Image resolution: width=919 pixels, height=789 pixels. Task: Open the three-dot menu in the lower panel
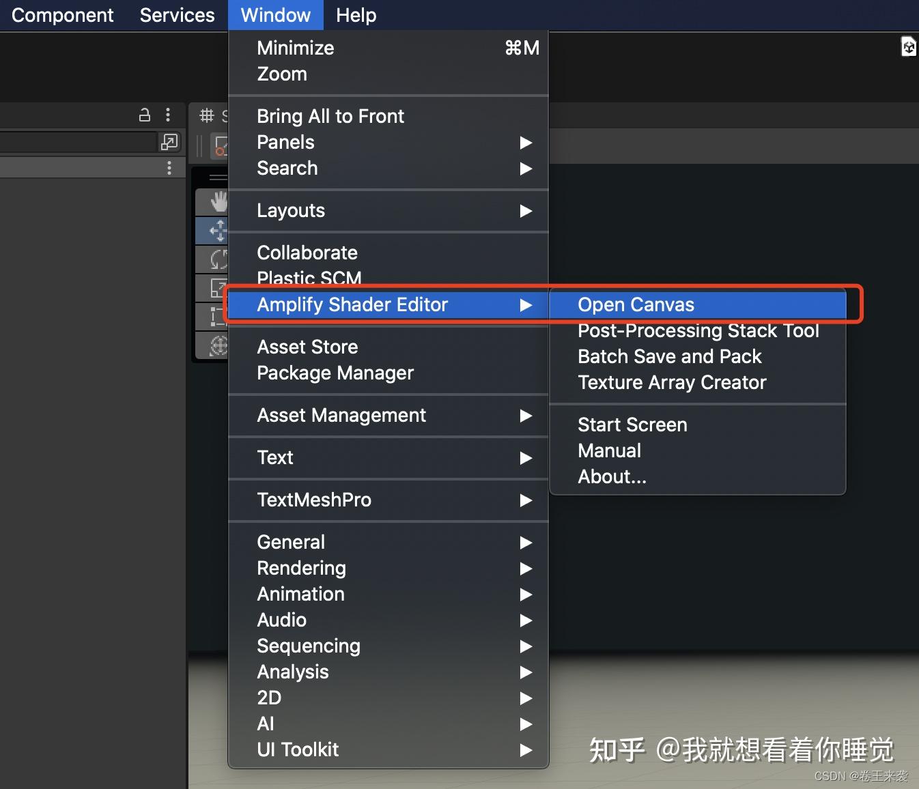pyautogui.click(x=169, y=167)
